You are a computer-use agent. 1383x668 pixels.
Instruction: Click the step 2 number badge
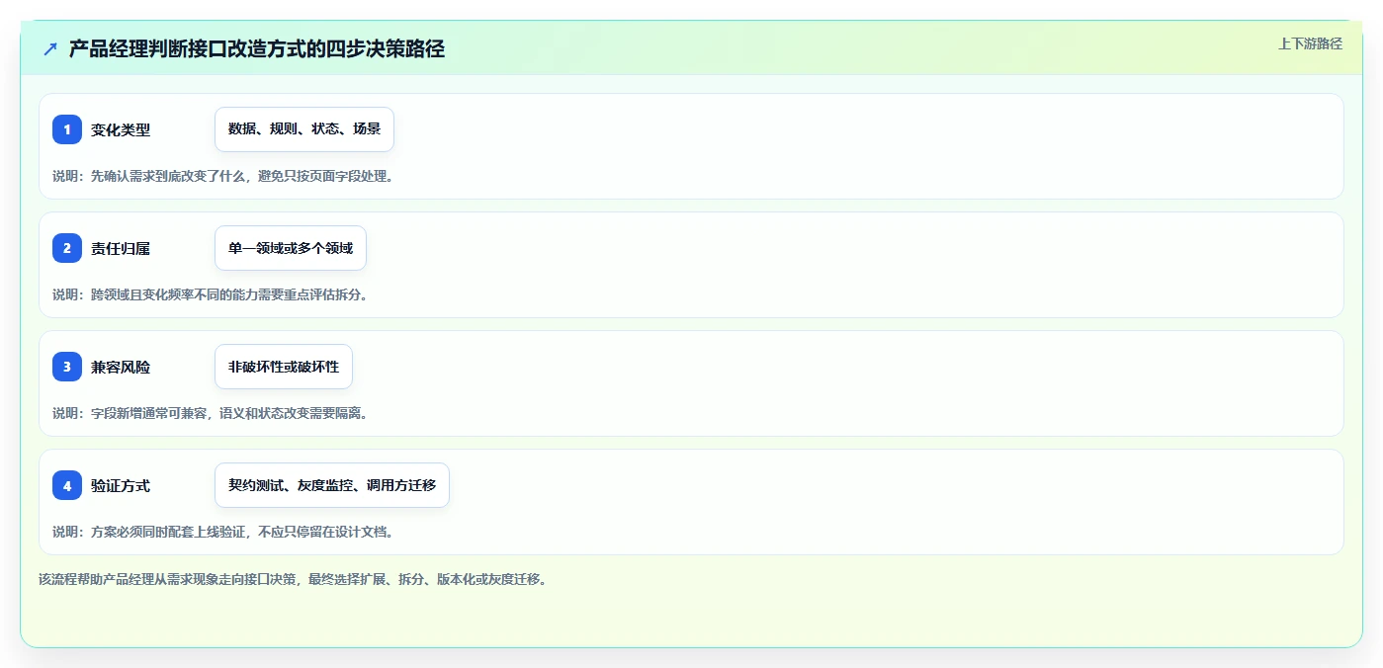pos(67,248)
